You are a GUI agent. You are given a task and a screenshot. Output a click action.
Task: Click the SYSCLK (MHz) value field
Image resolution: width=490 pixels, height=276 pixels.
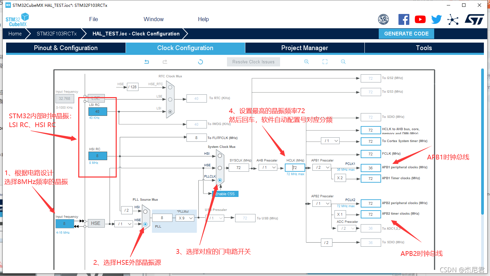coord(239,167)
